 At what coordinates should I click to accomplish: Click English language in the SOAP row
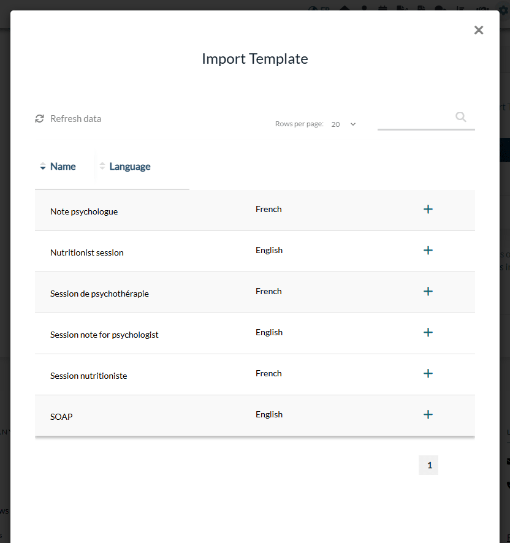point(269,414)
